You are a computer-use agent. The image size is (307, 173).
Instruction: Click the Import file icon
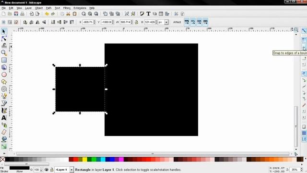click(x=31, y=14)
